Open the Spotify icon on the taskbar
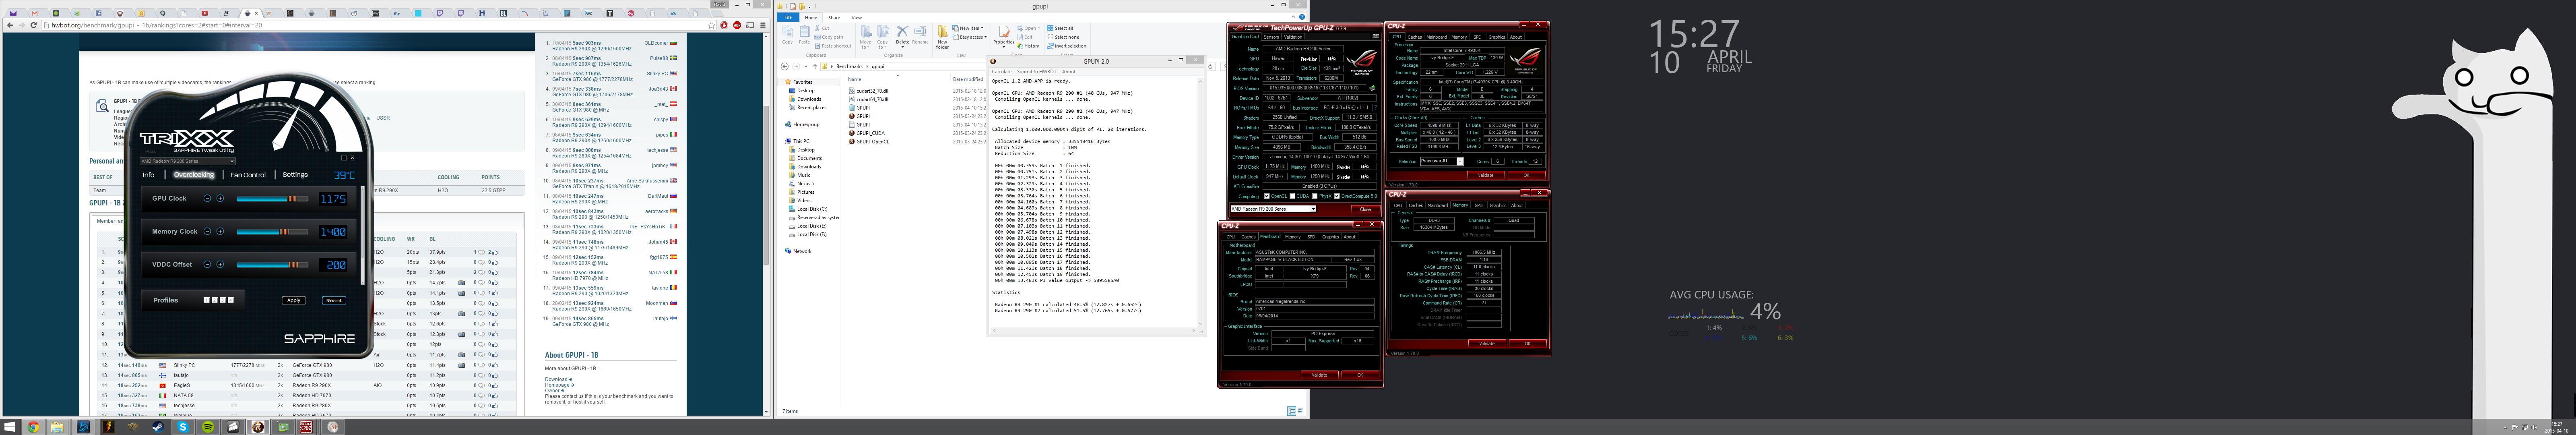The width and height of the screenshot is (2576, 435). (x=208, y=427)
